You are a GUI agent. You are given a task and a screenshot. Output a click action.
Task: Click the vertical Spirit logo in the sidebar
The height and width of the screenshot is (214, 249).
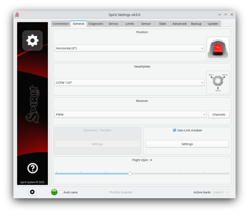[x=32, y=104]
